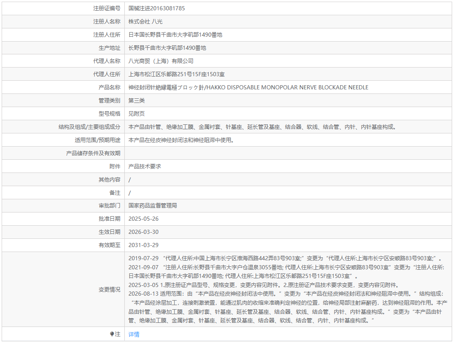Click the 变更情况 label
Image resolution: width=455 pixels, height=343 pixels.
point(110,289)
